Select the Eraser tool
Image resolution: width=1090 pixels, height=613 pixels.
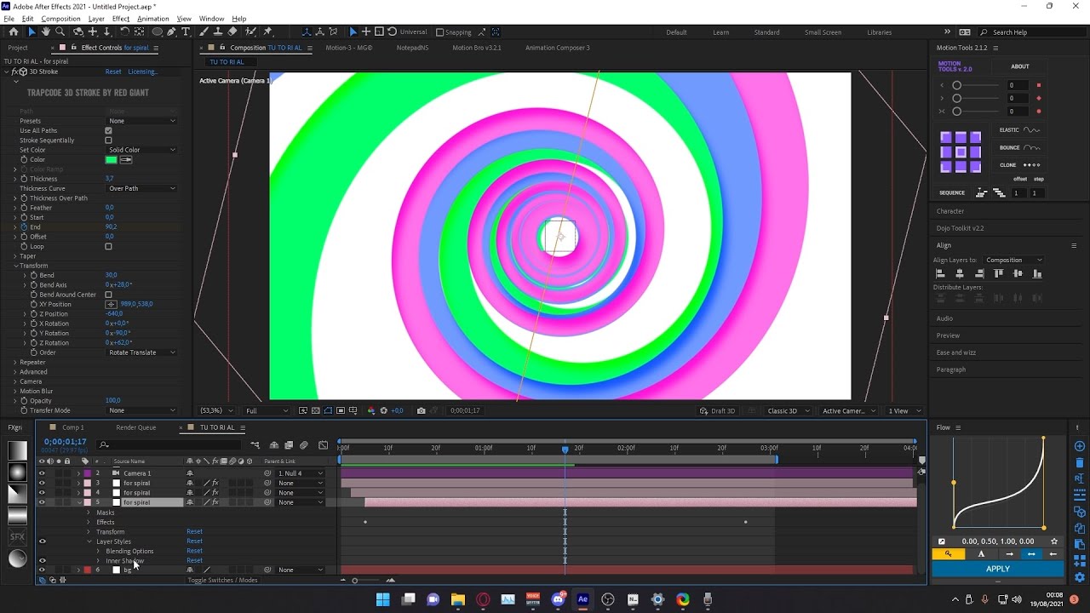coord(234,32)
